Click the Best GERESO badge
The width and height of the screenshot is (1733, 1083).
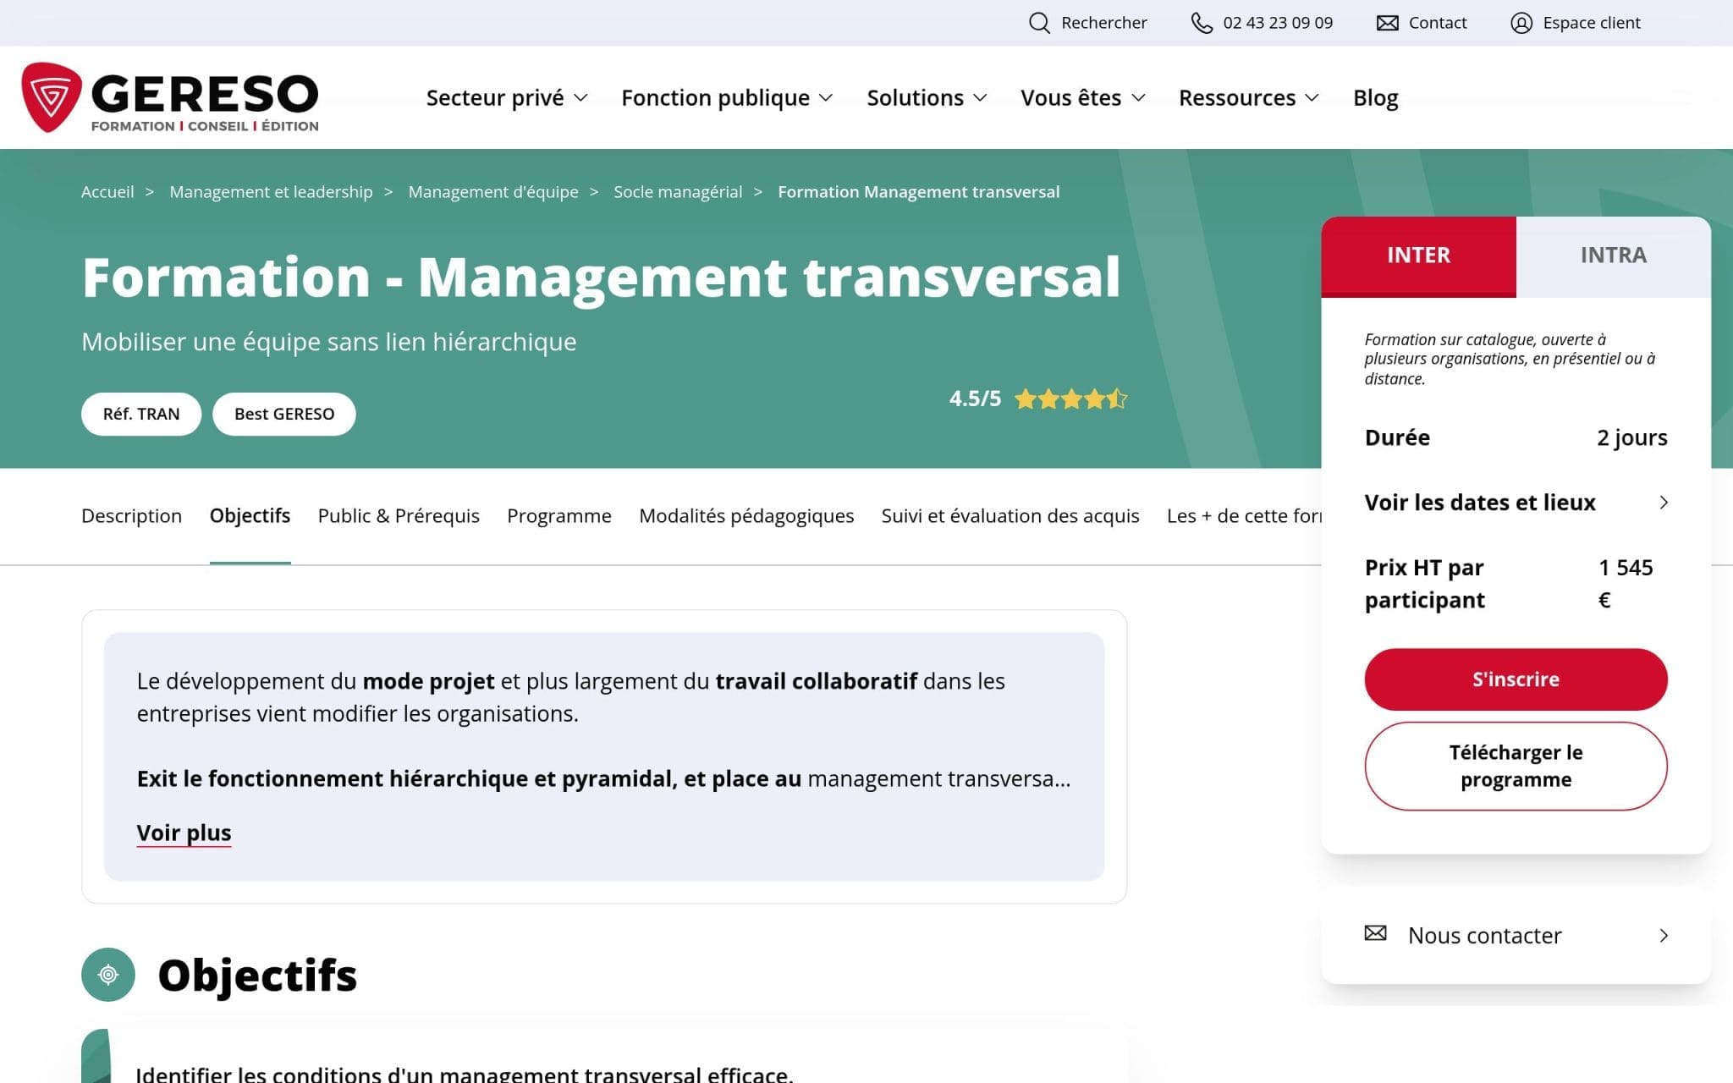click(x=284, y=414)
